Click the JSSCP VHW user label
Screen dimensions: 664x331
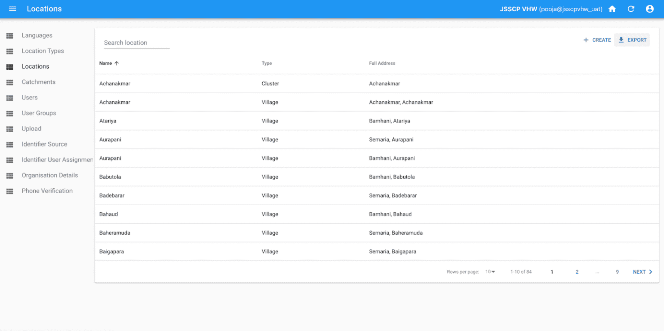pyautogui.click(x=551, y=9)
